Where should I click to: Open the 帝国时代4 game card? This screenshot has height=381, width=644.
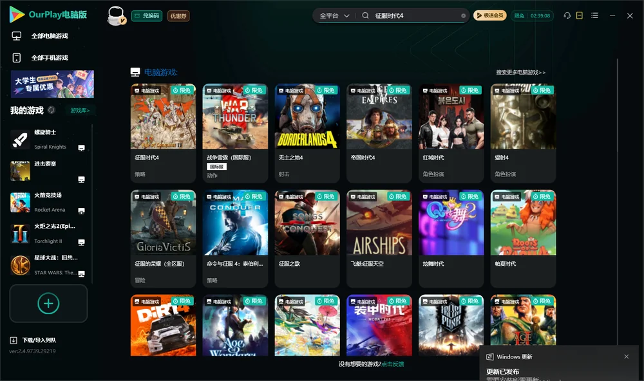coord(379,133)
